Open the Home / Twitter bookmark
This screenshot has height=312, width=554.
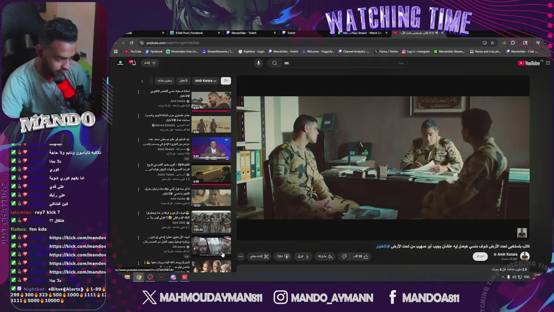(x=386, y=52)
